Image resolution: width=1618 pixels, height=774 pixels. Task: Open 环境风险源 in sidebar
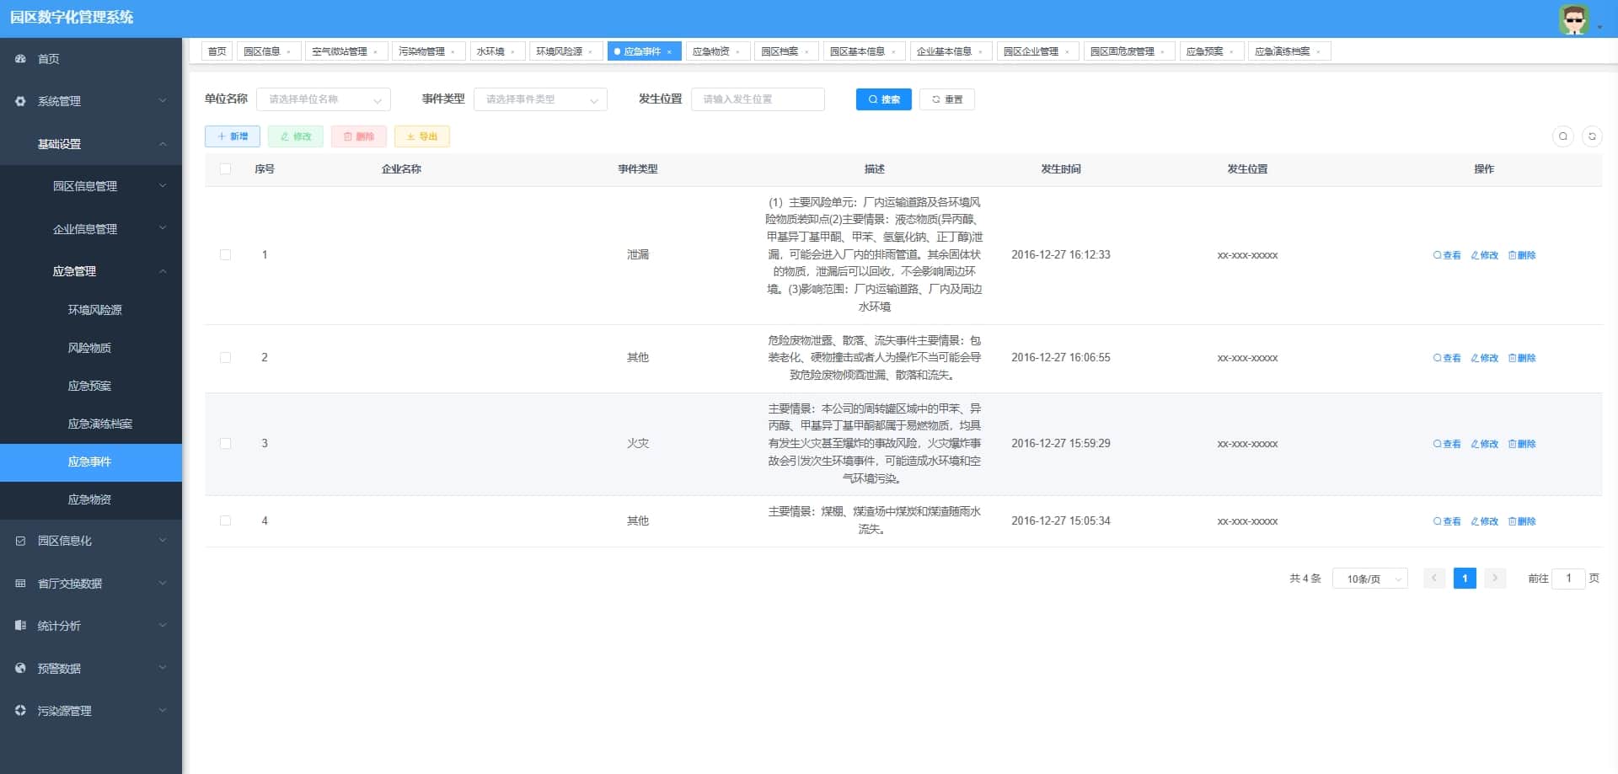(x=91, y=310)
